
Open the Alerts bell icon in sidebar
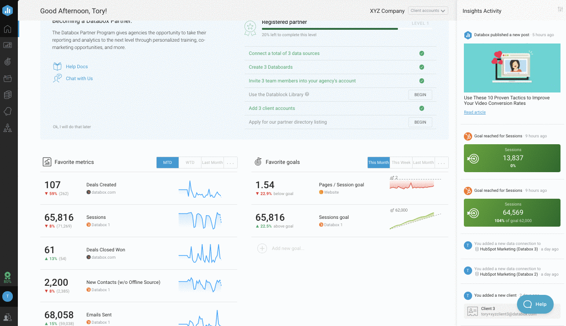pos(7,111)
